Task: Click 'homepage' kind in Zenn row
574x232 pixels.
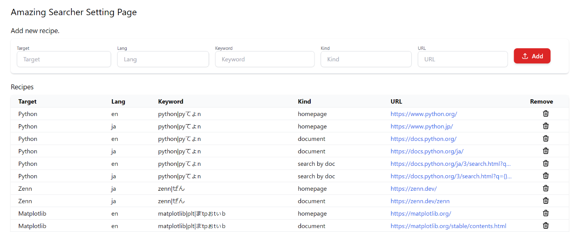Action: tap(312, 189)
